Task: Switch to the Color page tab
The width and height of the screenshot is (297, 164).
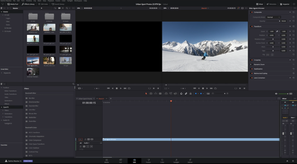Action: pyautogui.click(x=162, y=161)
